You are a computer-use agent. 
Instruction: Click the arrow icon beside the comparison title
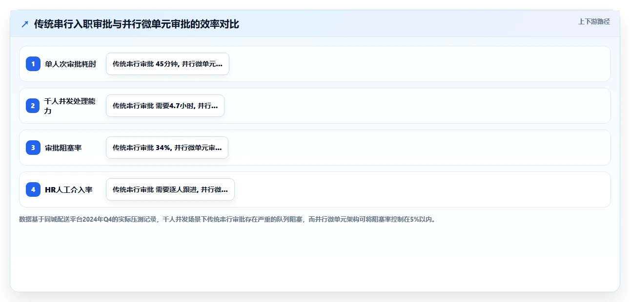pos(25,24)
